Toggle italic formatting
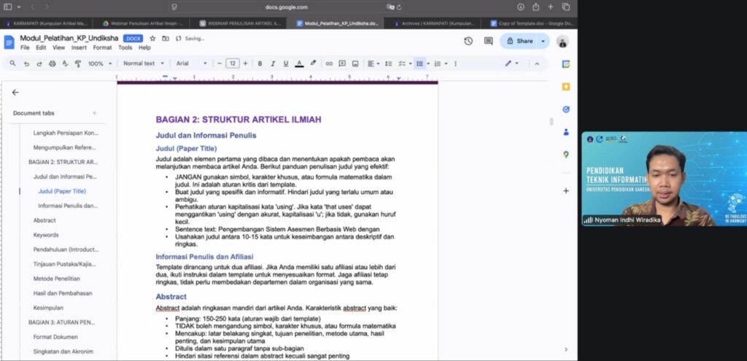 pos(273,63)
